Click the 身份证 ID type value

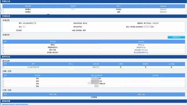click(85, 23)
